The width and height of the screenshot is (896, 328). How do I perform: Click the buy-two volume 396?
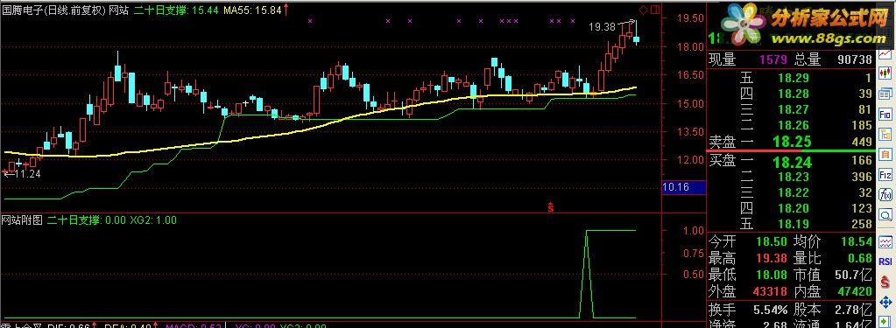click(862, 178)
